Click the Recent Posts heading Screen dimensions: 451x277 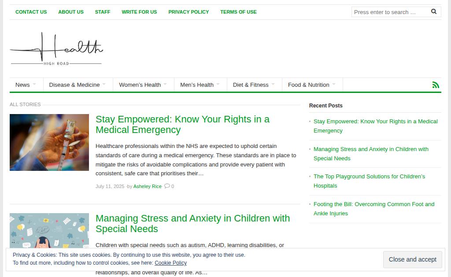[x=325, y=106]
